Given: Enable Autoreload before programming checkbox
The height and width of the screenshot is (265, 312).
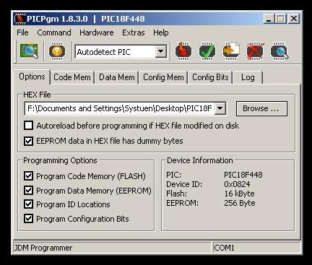Looking at the screenshot, I should tap(28, 126).
